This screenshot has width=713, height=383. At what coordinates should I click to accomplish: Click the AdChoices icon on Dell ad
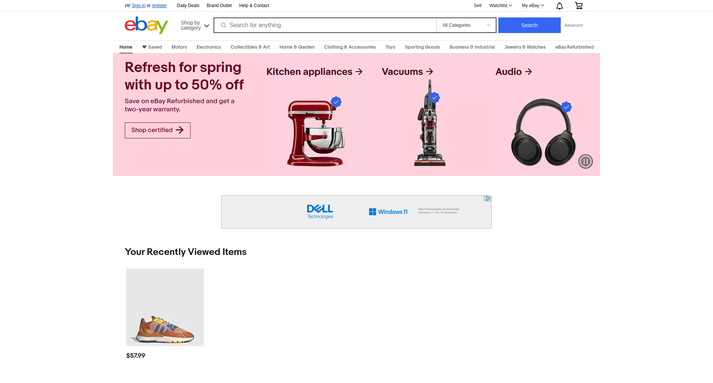(488, 199)
